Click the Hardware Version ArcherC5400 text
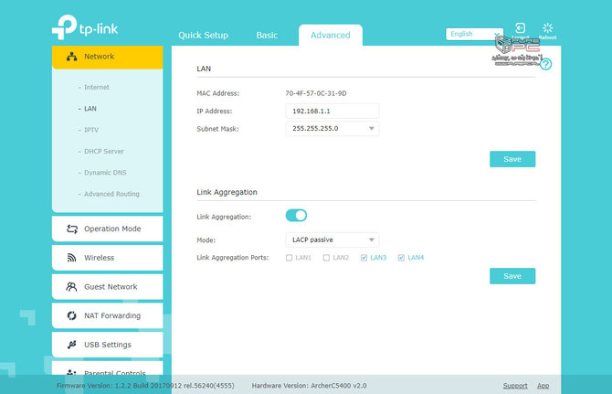The image size is (612, 394). click(x=309, y=386)
